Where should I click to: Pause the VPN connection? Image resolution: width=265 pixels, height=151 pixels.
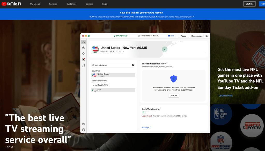click(x=183, y=36)
